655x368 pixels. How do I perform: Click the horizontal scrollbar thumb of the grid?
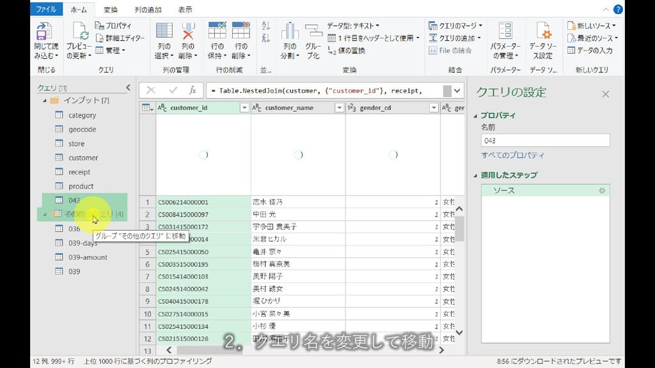pyautogui.click(x=210, y=350)
